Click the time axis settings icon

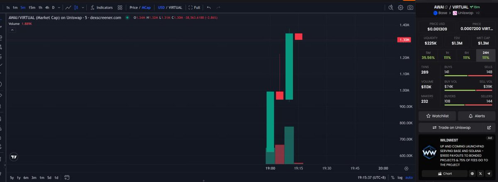click(406, 168)
